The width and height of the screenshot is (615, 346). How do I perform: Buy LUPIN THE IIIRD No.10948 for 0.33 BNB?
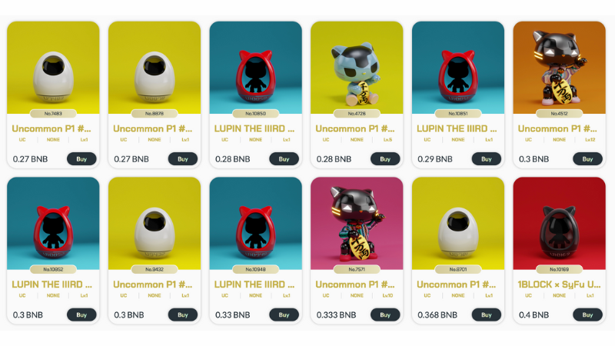pyautogui.click(x=284, y=314)
